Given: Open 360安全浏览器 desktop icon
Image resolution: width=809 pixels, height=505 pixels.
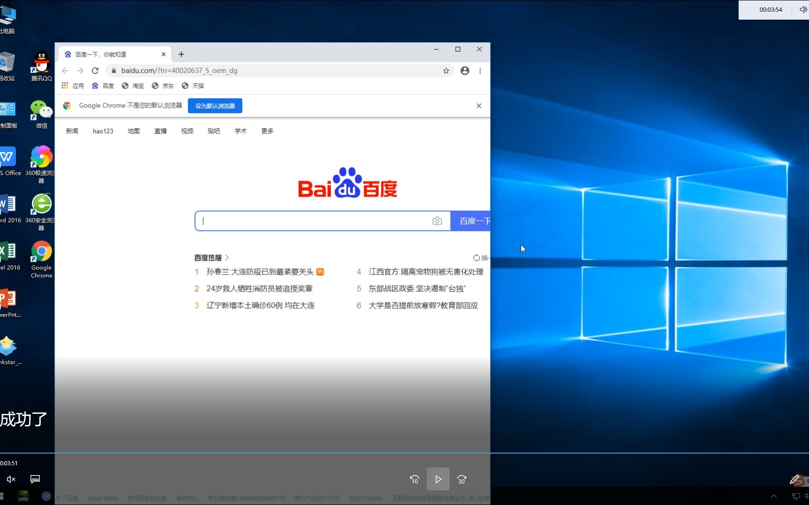Looking at the screenshot, I should coord(41,211).
